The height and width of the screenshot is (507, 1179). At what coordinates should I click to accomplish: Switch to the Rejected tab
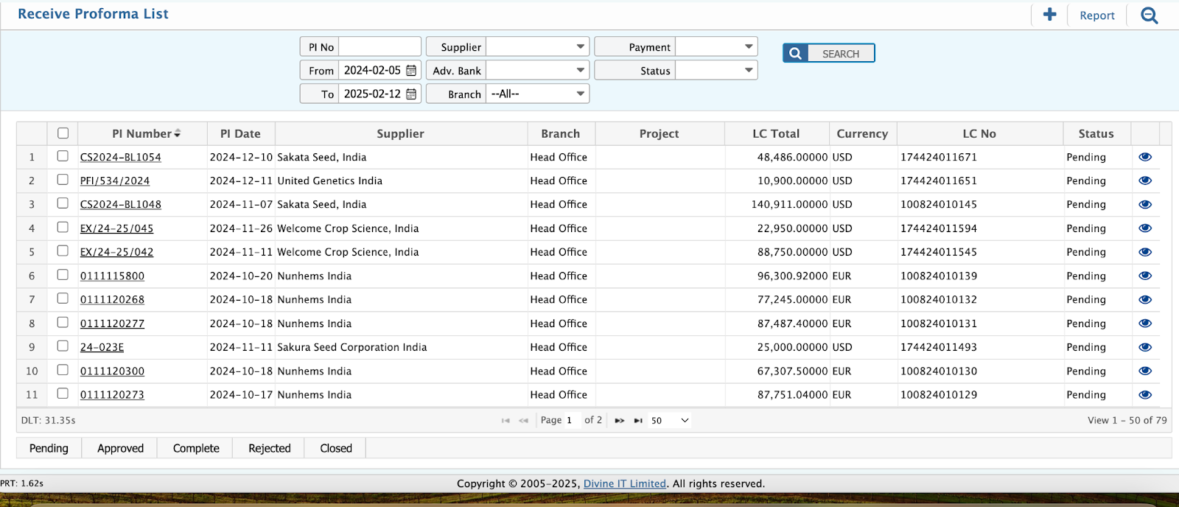click(270, 448)
